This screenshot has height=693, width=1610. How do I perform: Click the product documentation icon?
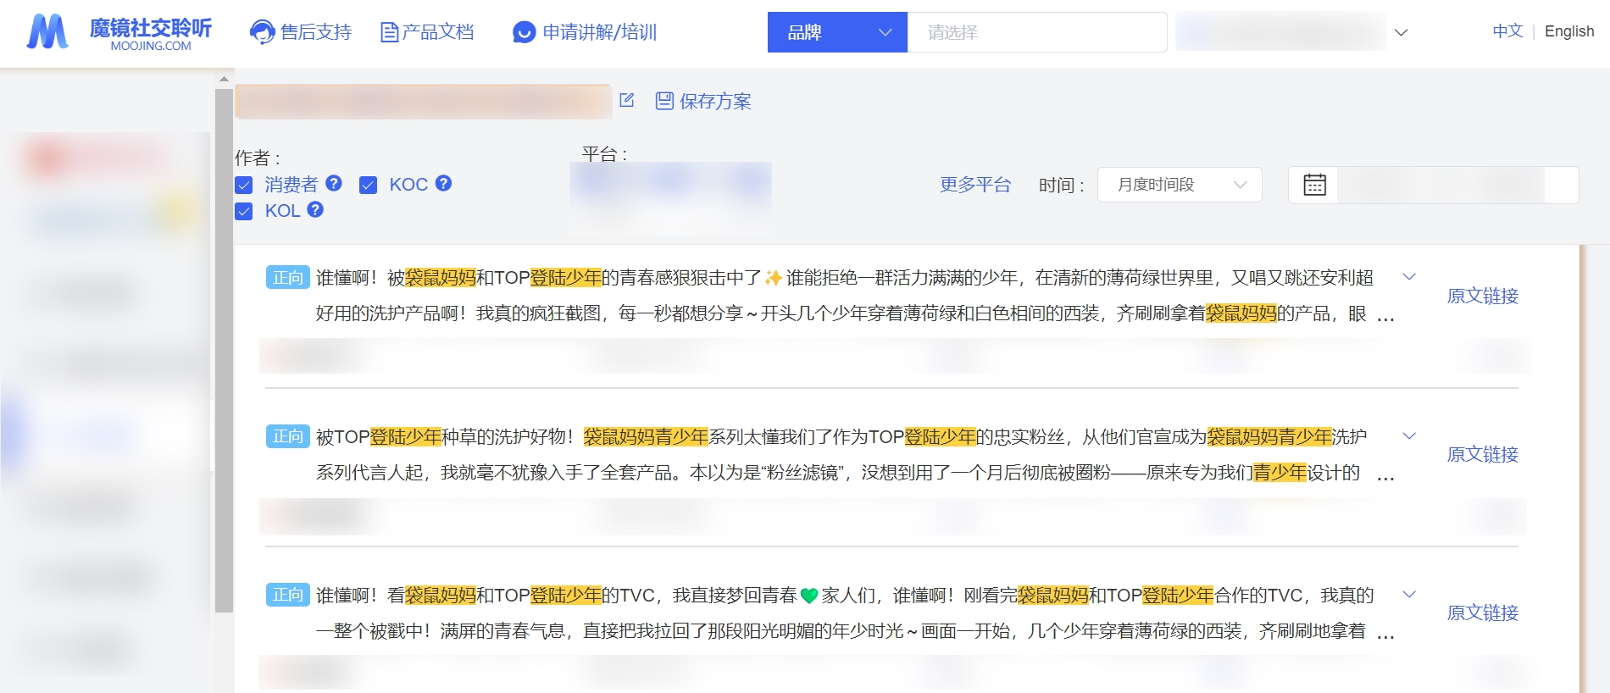click(x=389, y=32)
